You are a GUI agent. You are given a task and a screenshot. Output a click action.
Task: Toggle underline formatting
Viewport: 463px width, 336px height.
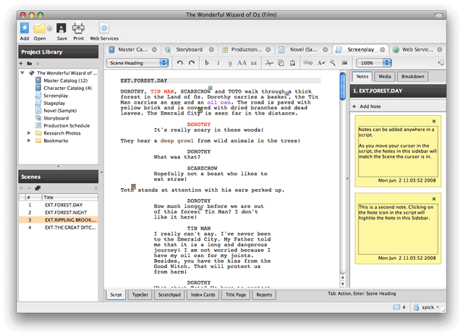pyautogui.click(x=230, y=63)
